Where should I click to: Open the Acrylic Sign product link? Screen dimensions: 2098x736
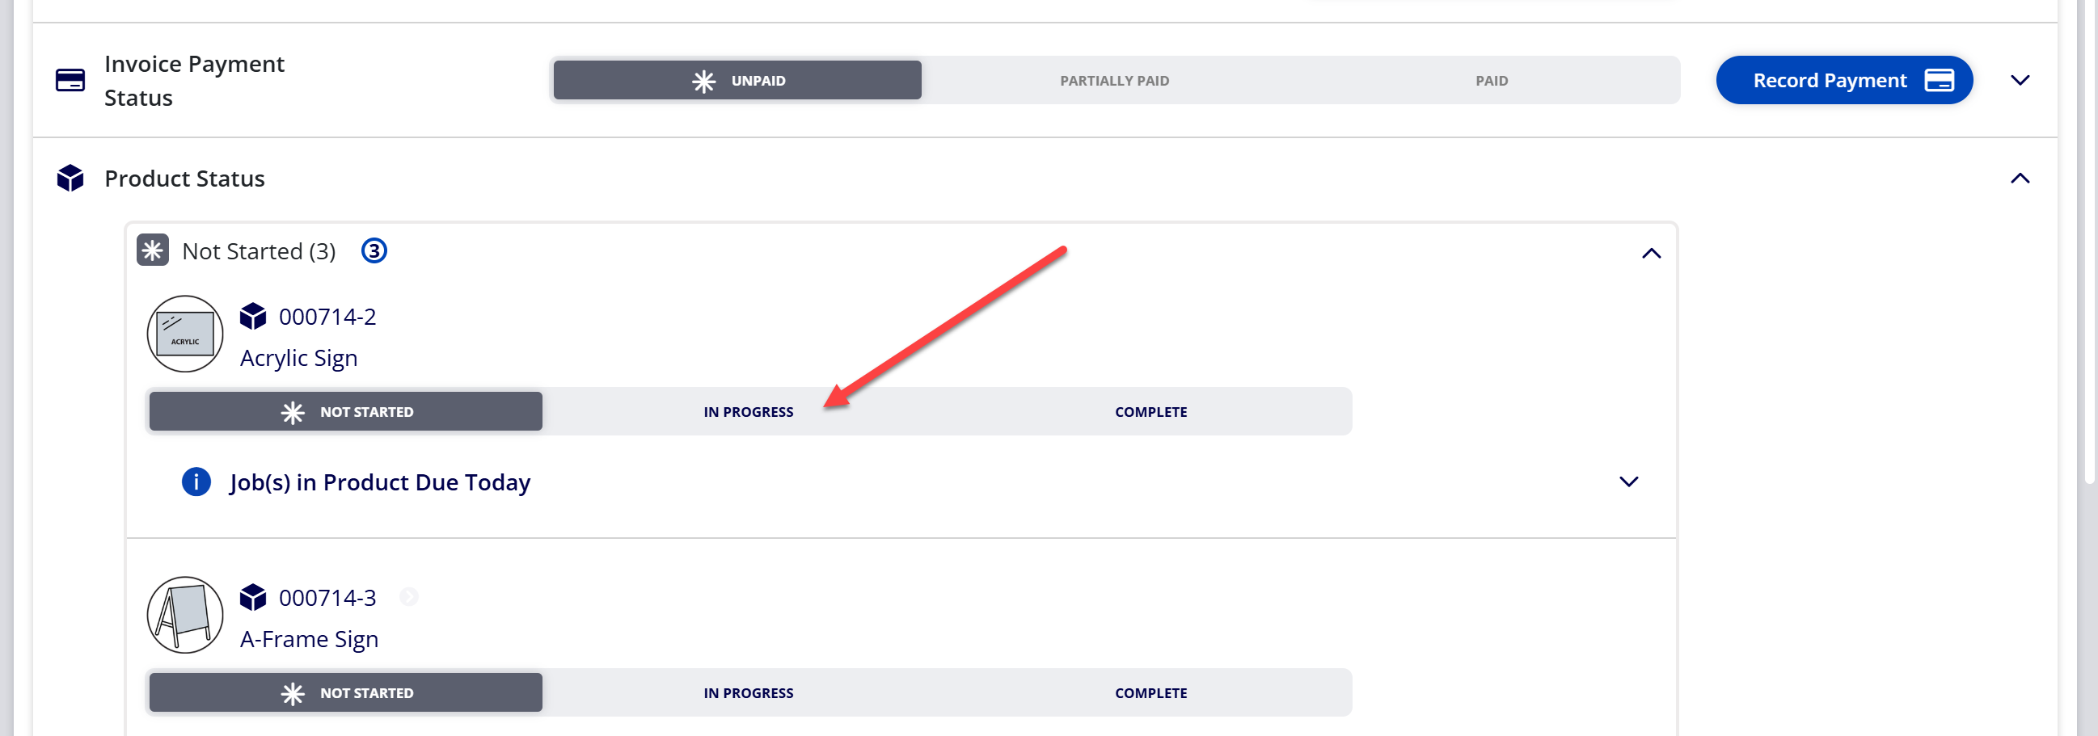(298, 357)
